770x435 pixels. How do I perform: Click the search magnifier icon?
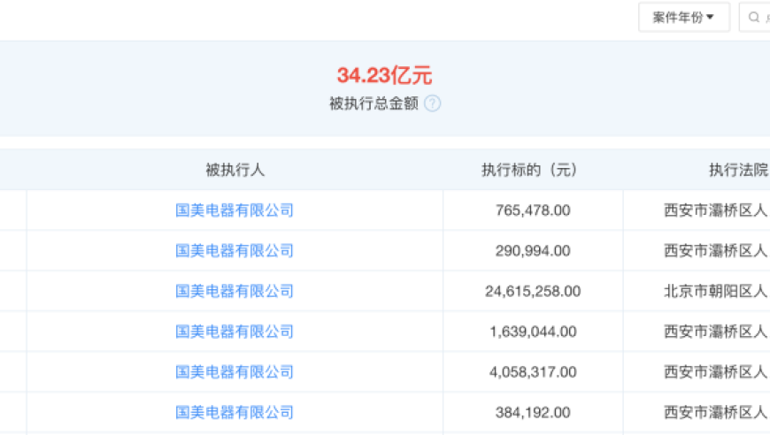[754, 18]
